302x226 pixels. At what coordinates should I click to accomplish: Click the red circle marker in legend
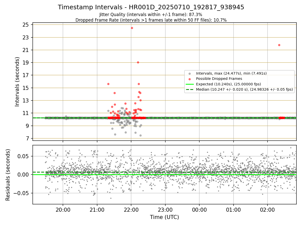pos(190,79)
